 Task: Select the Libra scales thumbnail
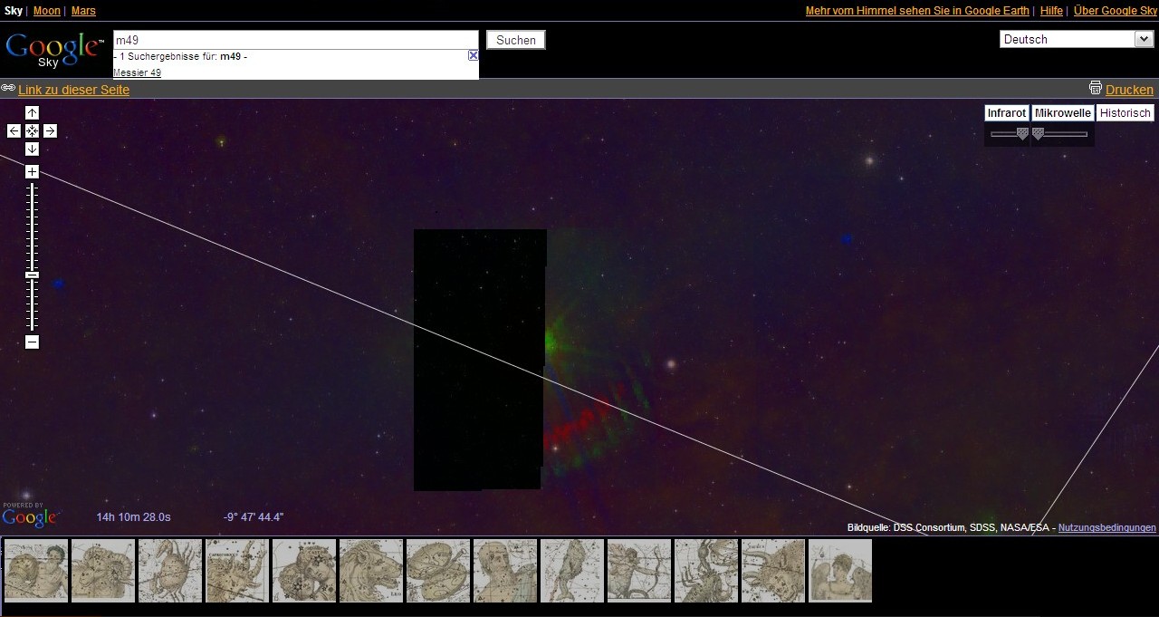click(438, 571)
